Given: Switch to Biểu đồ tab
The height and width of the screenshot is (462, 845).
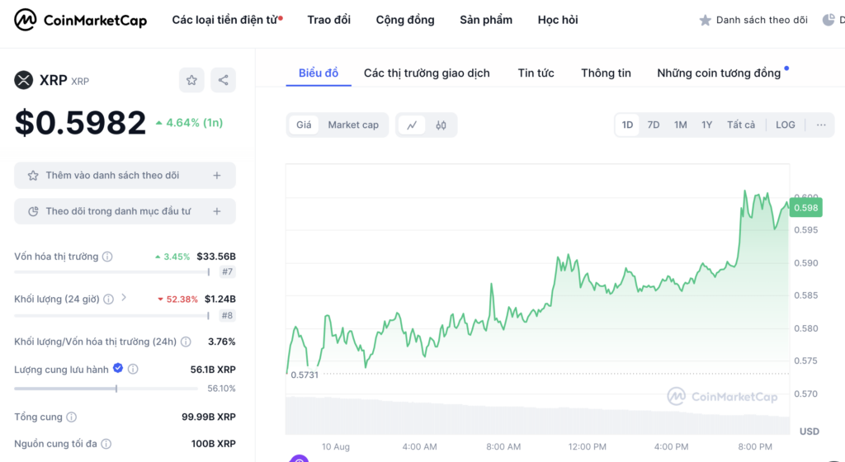Looking at the screenshot, I should (x=319, y=73).
